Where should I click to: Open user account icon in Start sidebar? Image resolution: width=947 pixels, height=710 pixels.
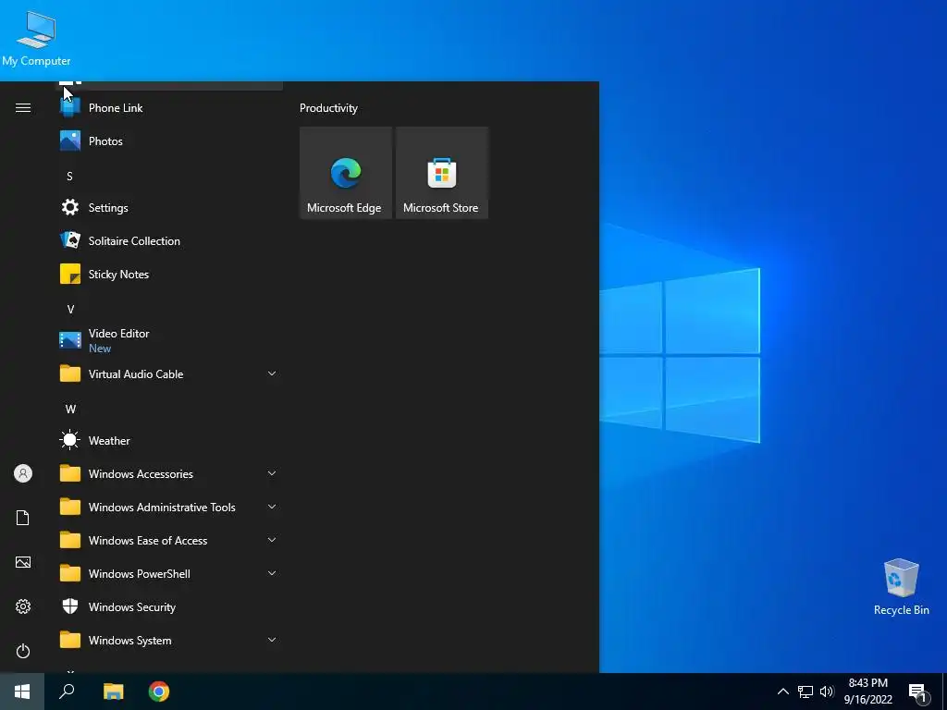pyautogui.click(x=23, y=473)
